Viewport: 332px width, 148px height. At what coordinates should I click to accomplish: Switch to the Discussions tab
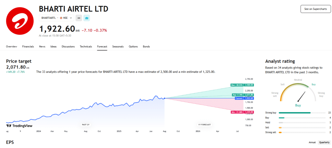point(68,47)
